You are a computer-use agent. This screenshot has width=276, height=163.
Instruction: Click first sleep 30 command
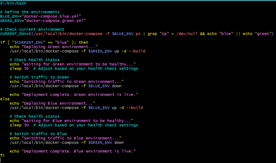(19, 69)
